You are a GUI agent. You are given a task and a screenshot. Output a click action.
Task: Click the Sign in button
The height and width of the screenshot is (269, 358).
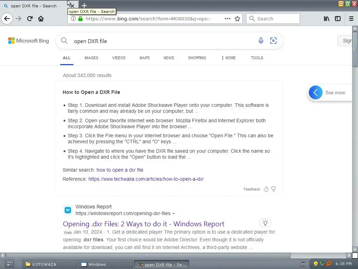[x=345, y=41]
